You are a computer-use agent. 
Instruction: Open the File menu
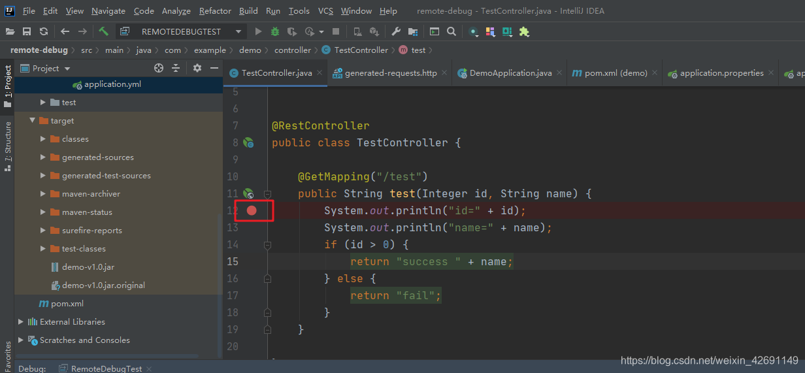[x=29, y=11]
